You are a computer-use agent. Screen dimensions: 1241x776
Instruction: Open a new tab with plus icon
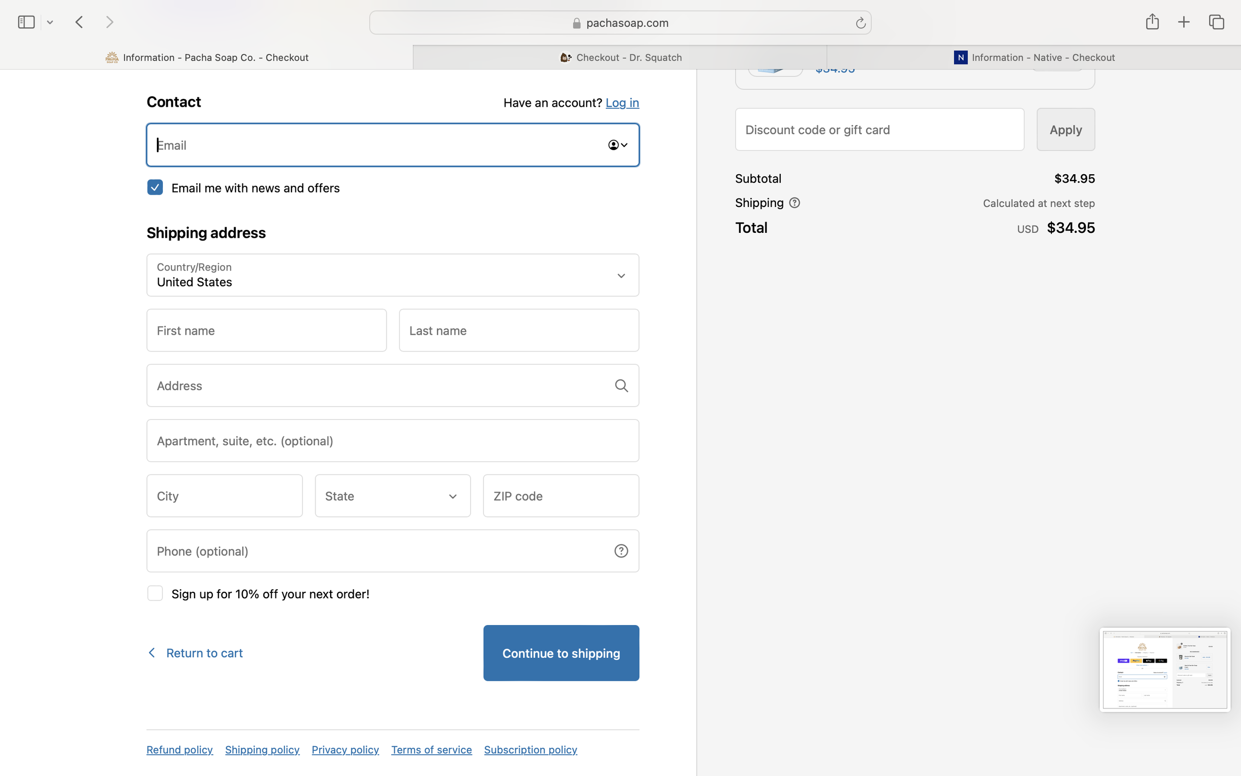point(1183,22)
